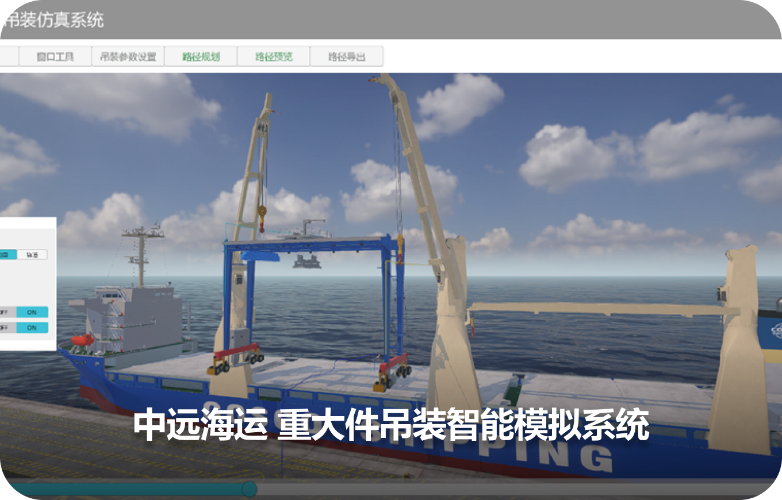Click the partially visible leftmost toolbar button
Image resolution: width=782 pixels, height=500 pixels.
8,57
